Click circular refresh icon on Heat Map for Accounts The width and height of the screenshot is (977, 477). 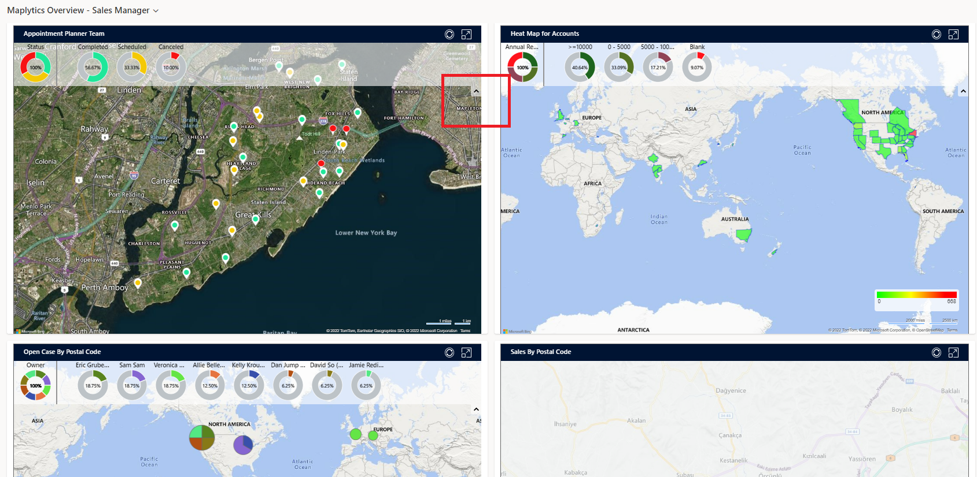coord(936,35)
